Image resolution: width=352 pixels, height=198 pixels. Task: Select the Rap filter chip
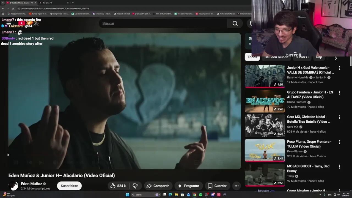coord(319,57)
